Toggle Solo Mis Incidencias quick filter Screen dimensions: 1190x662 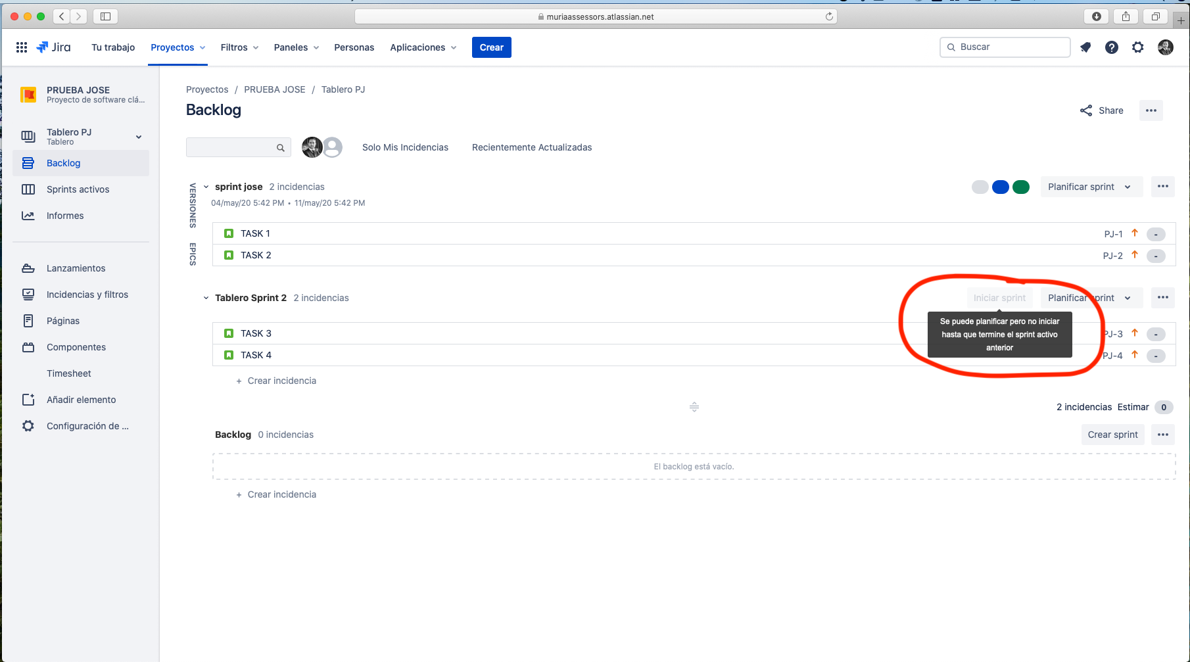click(x=405, y=147)
